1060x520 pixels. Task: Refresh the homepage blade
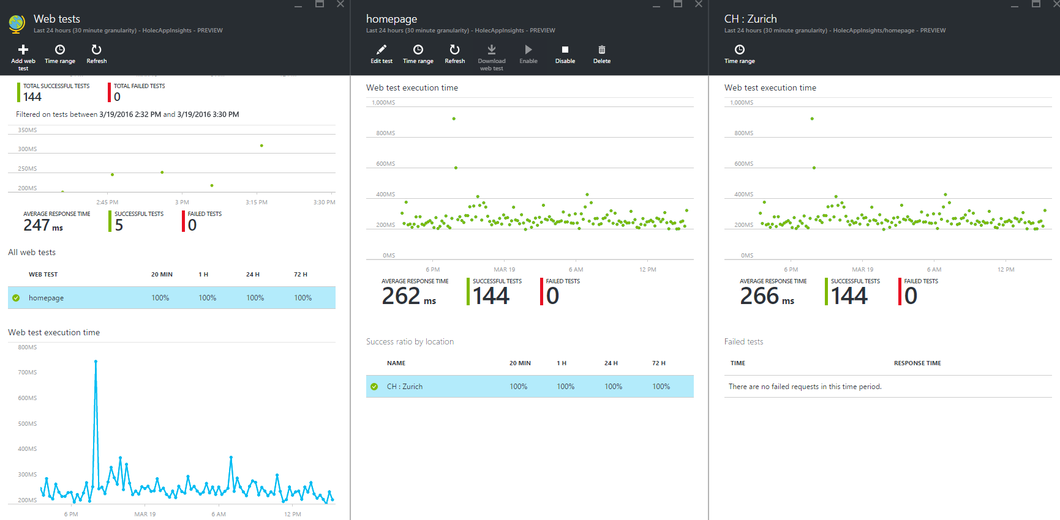(454, 54)
